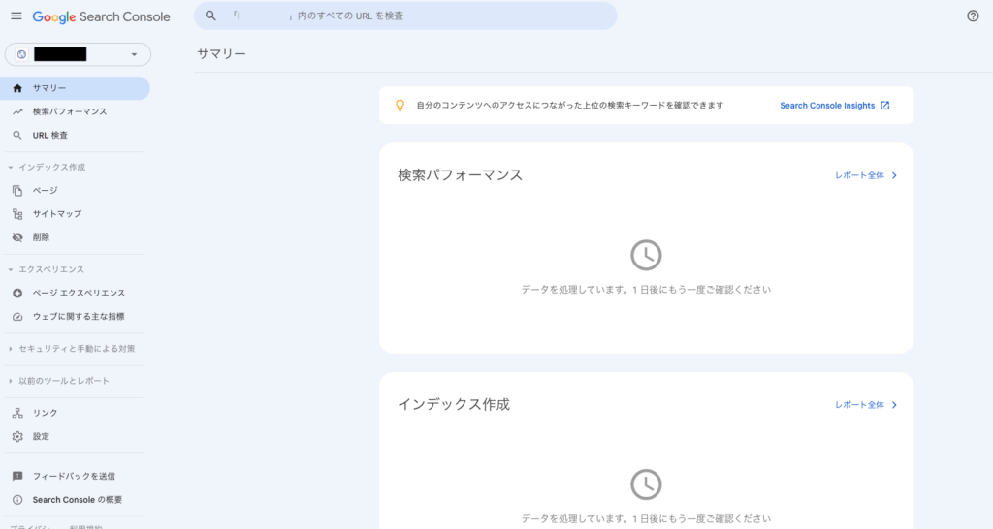The height and width of the screenshot is (529, 993).
Task: Click the link-tree icon beside リンク
Action: tap(17, 413)
